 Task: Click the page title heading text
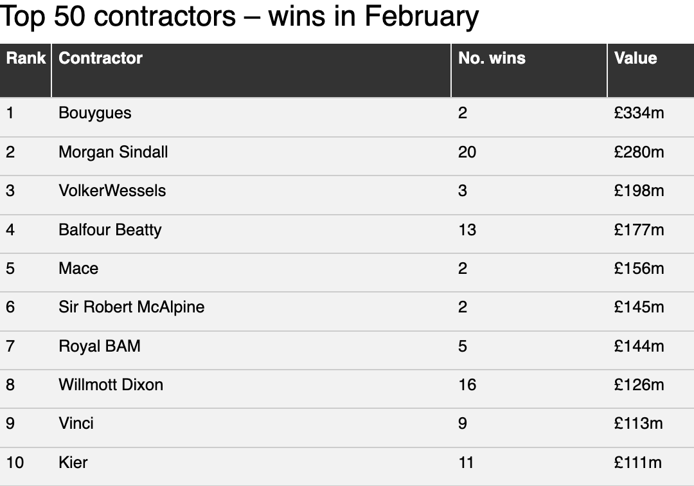(239, 16)
